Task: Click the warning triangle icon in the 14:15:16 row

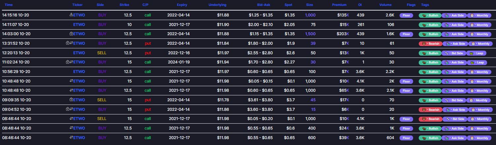Action: (x=71, y=15)
